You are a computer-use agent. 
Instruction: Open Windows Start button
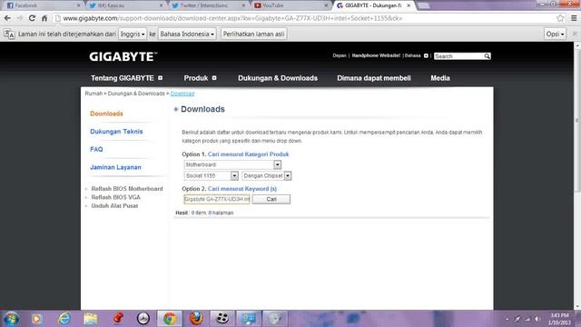click(12, 319)
